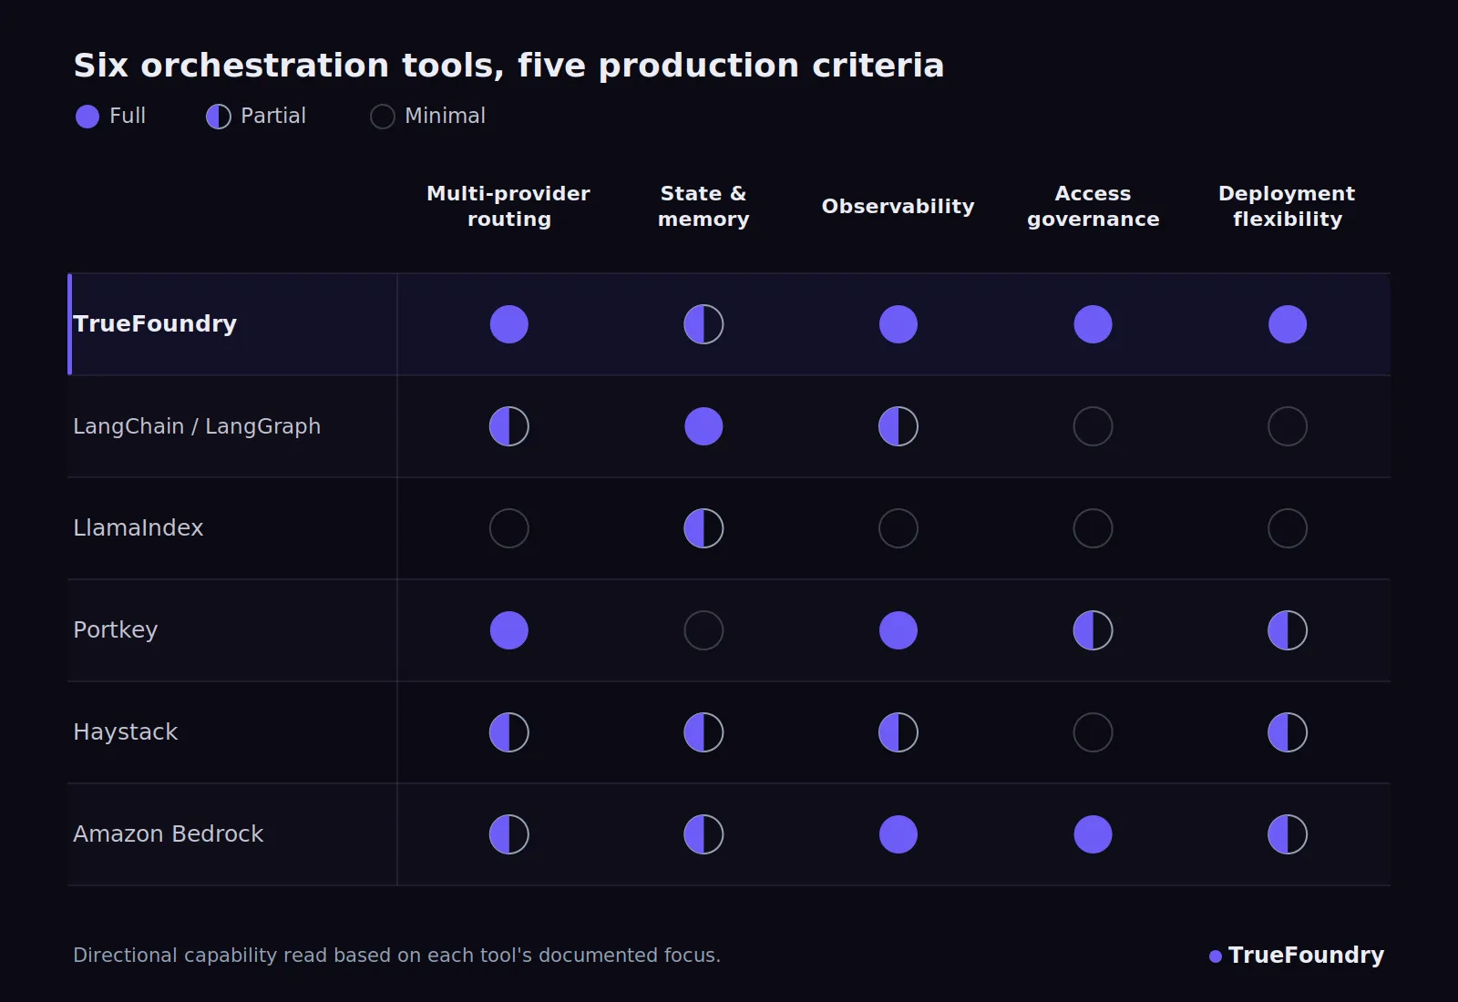This screenshot has width=1458, height=1002.
Task: Select the 'LangChain / LangGraph' row label
Action: (x=197, y=426)
